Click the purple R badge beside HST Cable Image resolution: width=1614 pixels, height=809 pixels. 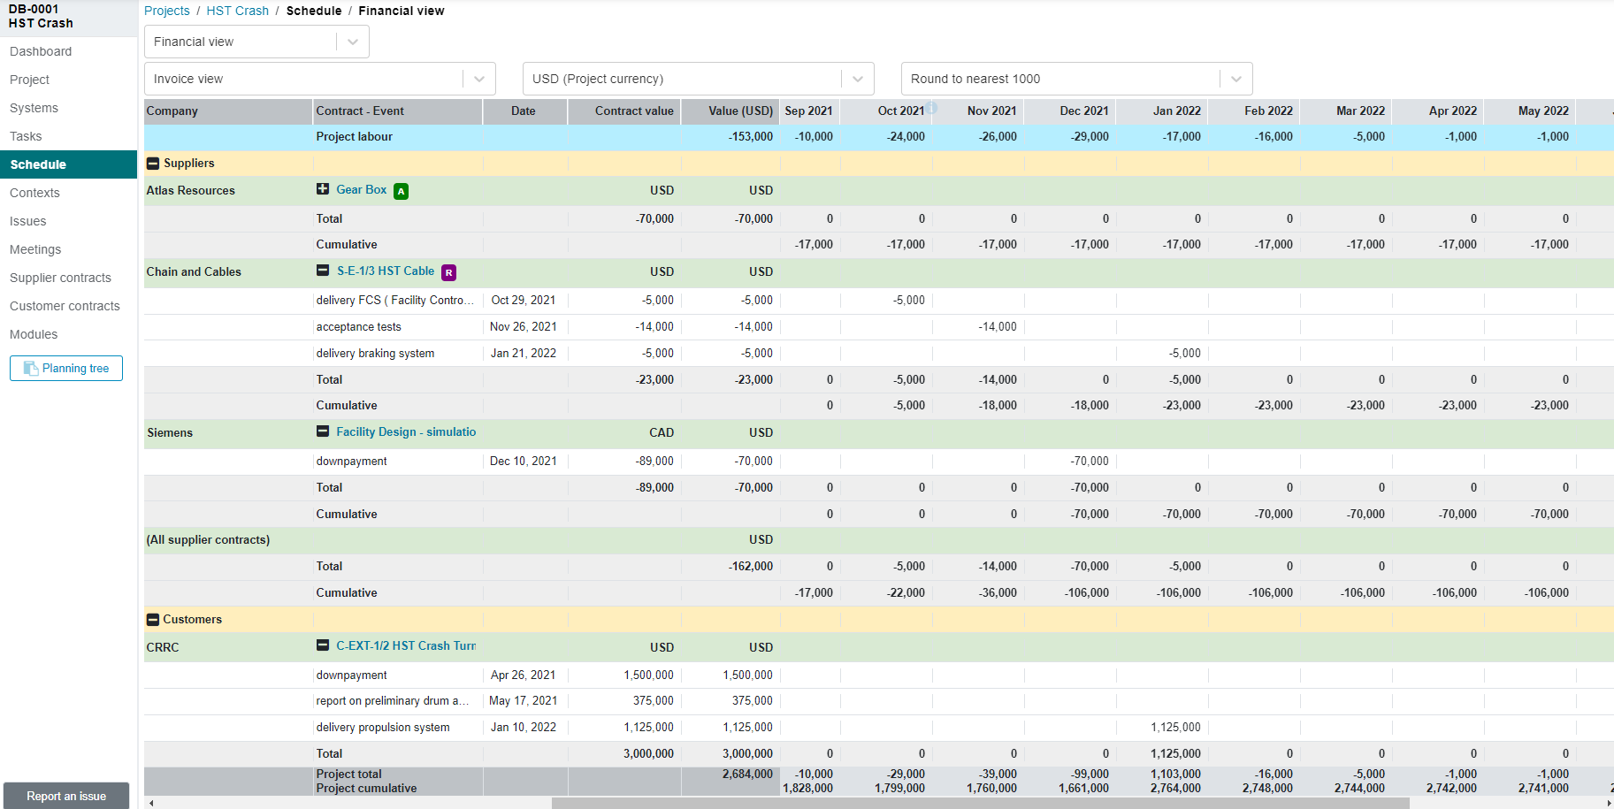coord(448,272)
